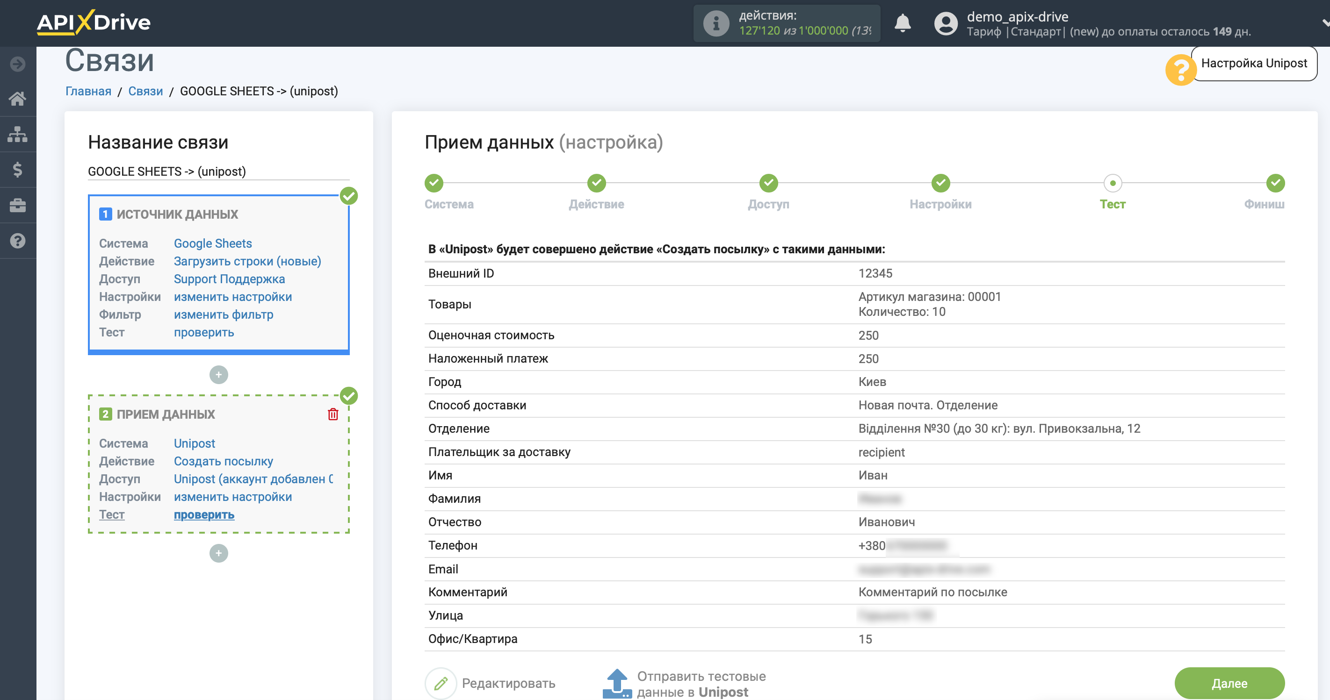
Task: Click проверить in data reception block
Action: [204, 515]
